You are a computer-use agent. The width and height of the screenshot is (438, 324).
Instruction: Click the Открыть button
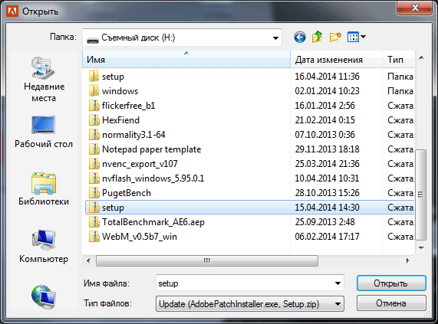point(391,283)
